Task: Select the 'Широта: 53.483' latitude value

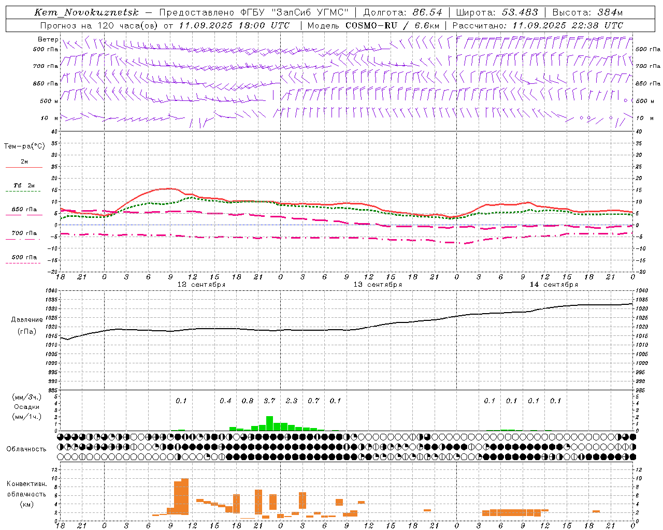Action: pyautogui.click(x=497, y=12)
